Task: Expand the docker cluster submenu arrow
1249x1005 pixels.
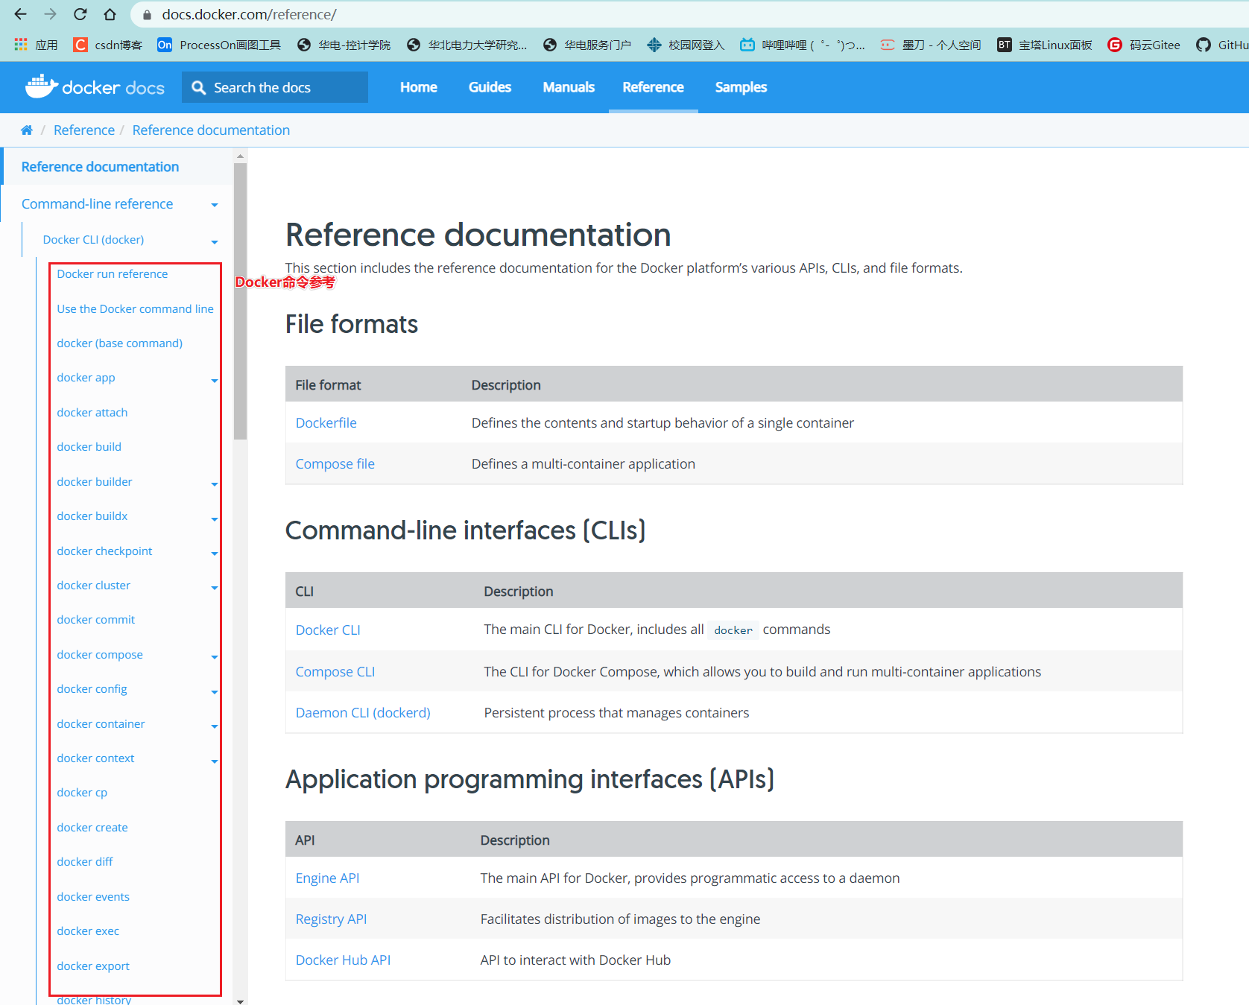Action: point(215,588)
